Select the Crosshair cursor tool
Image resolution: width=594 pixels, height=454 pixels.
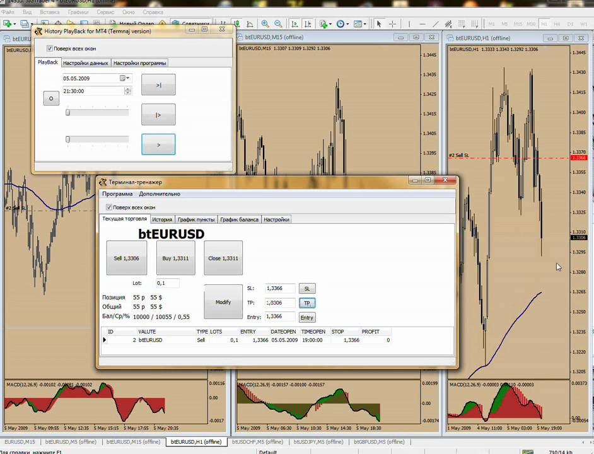pos(393,24)
